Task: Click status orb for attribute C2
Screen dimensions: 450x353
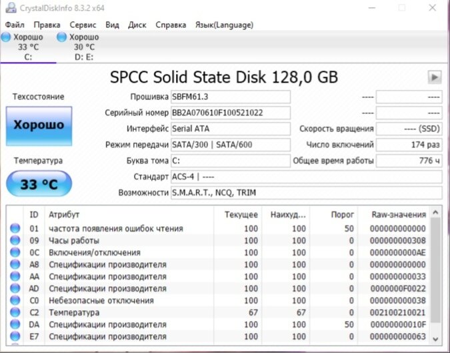Action: click(15, 312)
